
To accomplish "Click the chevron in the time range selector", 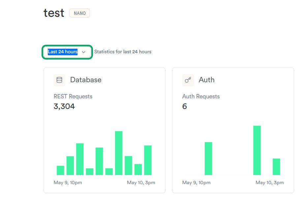I will point(84,52).
